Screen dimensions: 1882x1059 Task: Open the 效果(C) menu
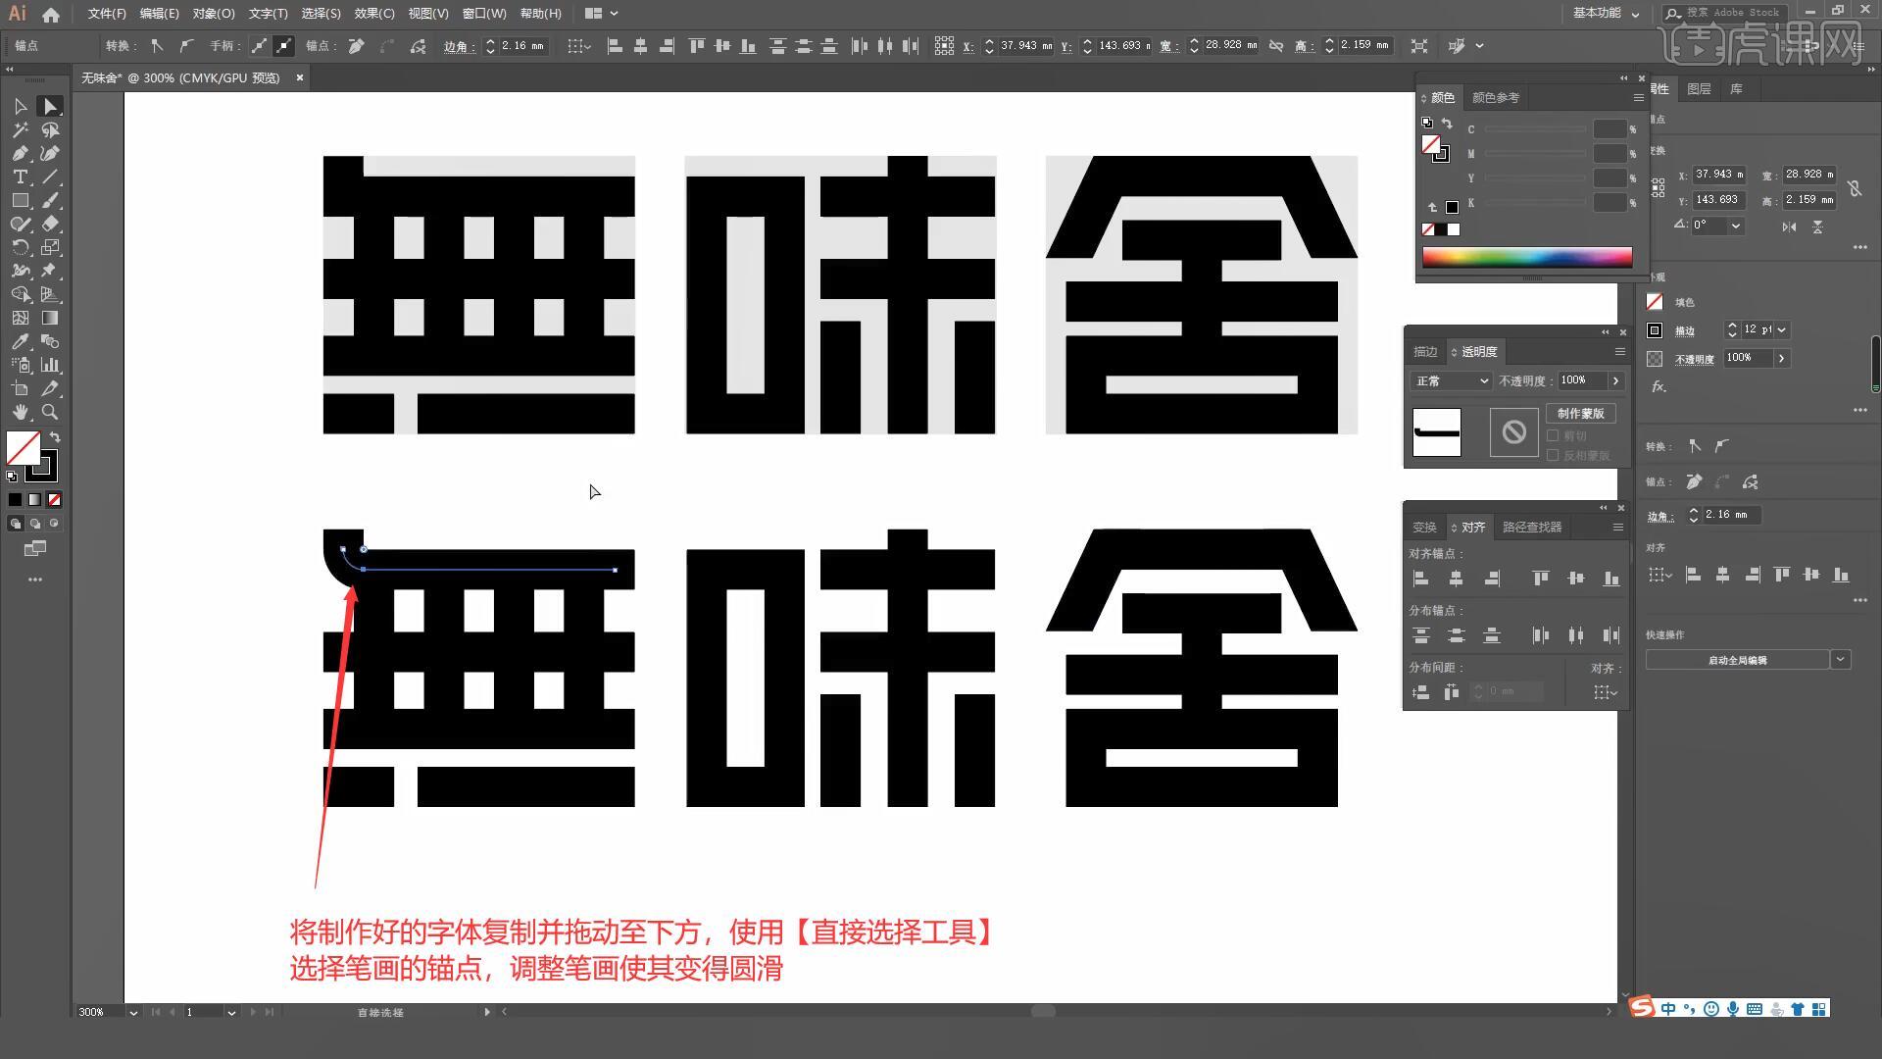coord(373,14)
